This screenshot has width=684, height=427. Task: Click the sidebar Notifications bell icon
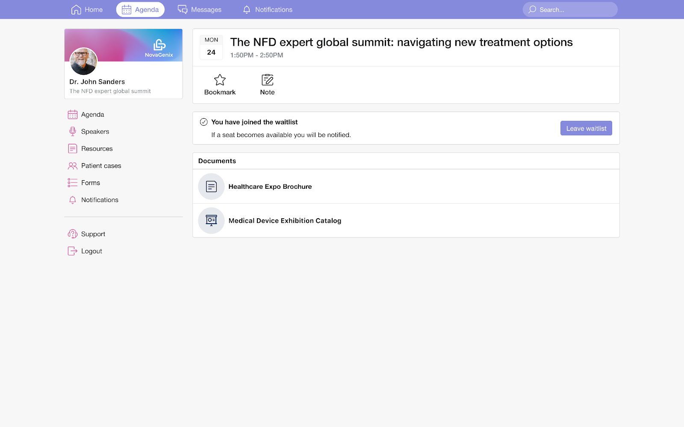pyautogui.click(x=73, y=200)
